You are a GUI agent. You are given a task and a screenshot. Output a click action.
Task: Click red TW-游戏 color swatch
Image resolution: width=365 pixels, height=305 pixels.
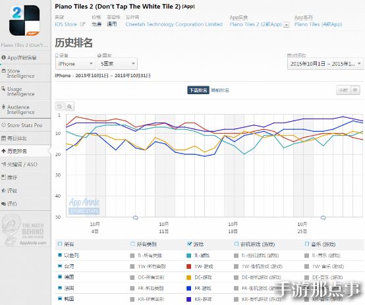pyautogui.click(x=189, y=266)
